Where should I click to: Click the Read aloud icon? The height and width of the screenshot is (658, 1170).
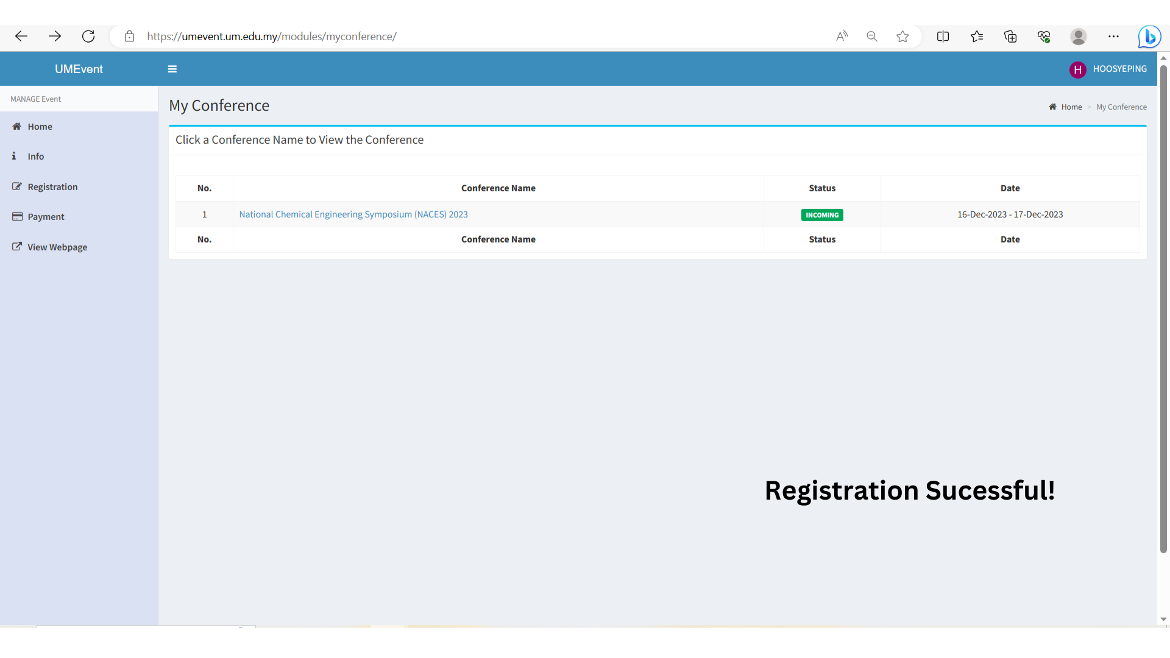842,37
